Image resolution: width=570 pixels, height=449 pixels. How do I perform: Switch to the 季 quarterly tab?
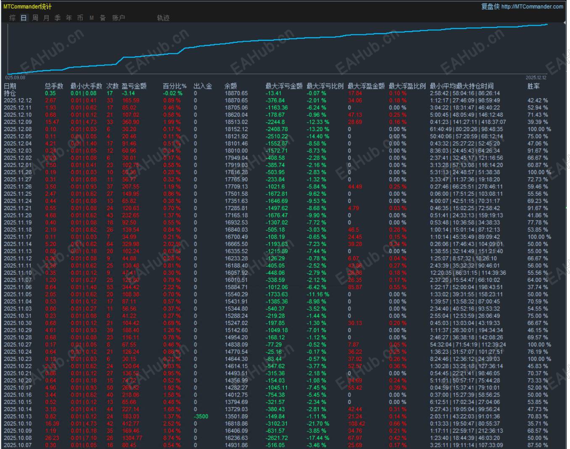point(58,18)
